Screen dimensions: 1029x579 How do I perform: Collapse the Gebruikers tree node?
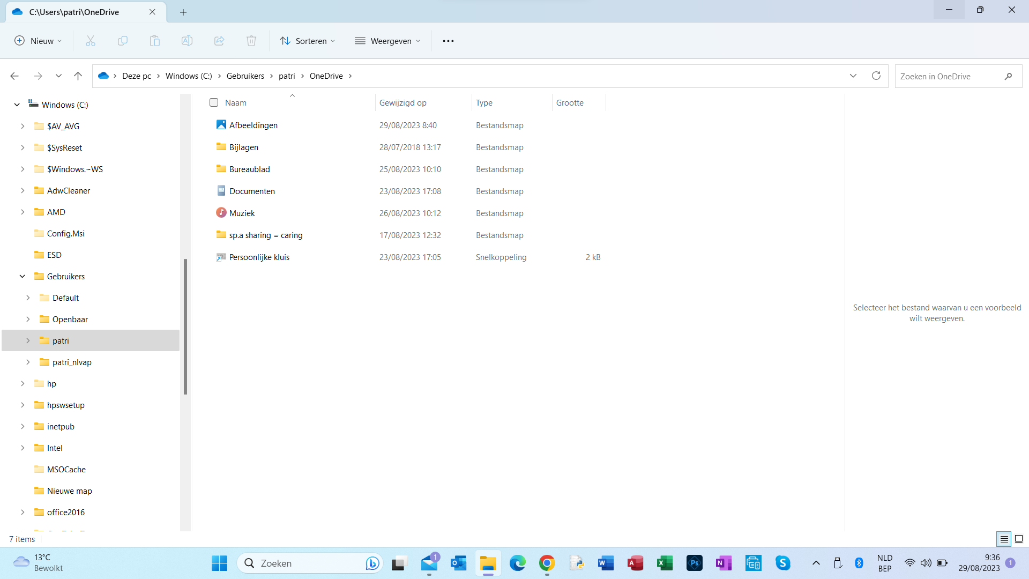(x=23, y=276)
